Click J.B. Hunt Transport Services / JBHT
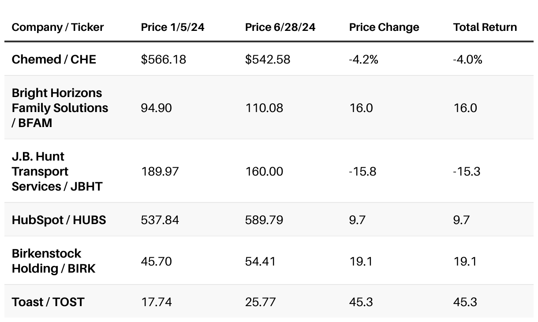The width and height of the screenshot is (538, 322). tap(57, 171)
